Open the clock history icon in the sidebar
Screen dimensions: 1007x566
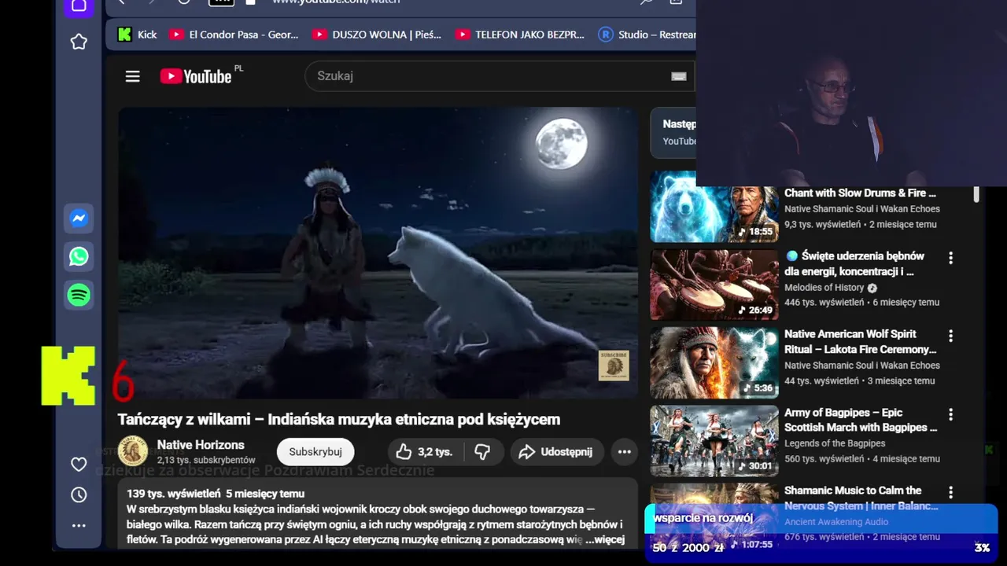click(79, 495)
